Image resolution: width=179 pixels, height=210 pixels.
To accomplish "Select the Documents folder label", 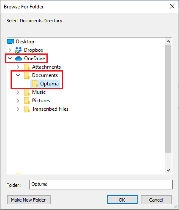I will [45, 75].
